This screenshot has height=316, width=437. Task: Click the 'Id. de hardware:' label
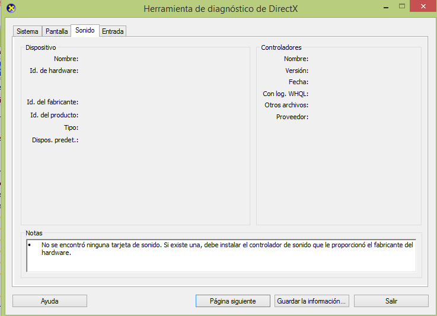tap(54, 71)
